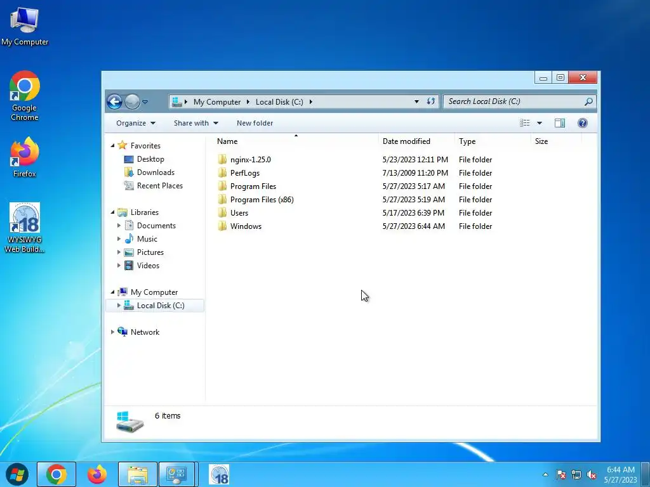Click the Search Local Disk (C:) field
Screen dimensions: 650x487
coord(520,101)
